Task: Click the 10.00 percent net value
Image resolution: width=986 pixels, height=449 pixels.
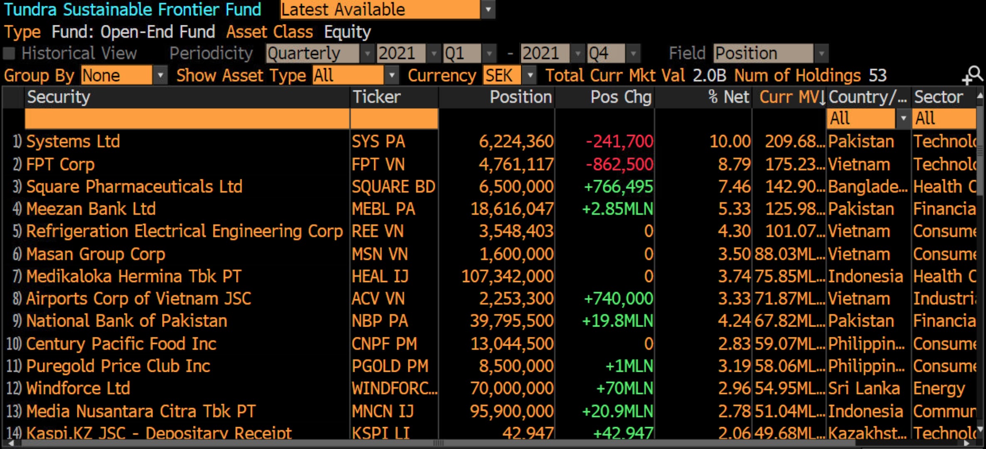Action: (x=730, y=142)
